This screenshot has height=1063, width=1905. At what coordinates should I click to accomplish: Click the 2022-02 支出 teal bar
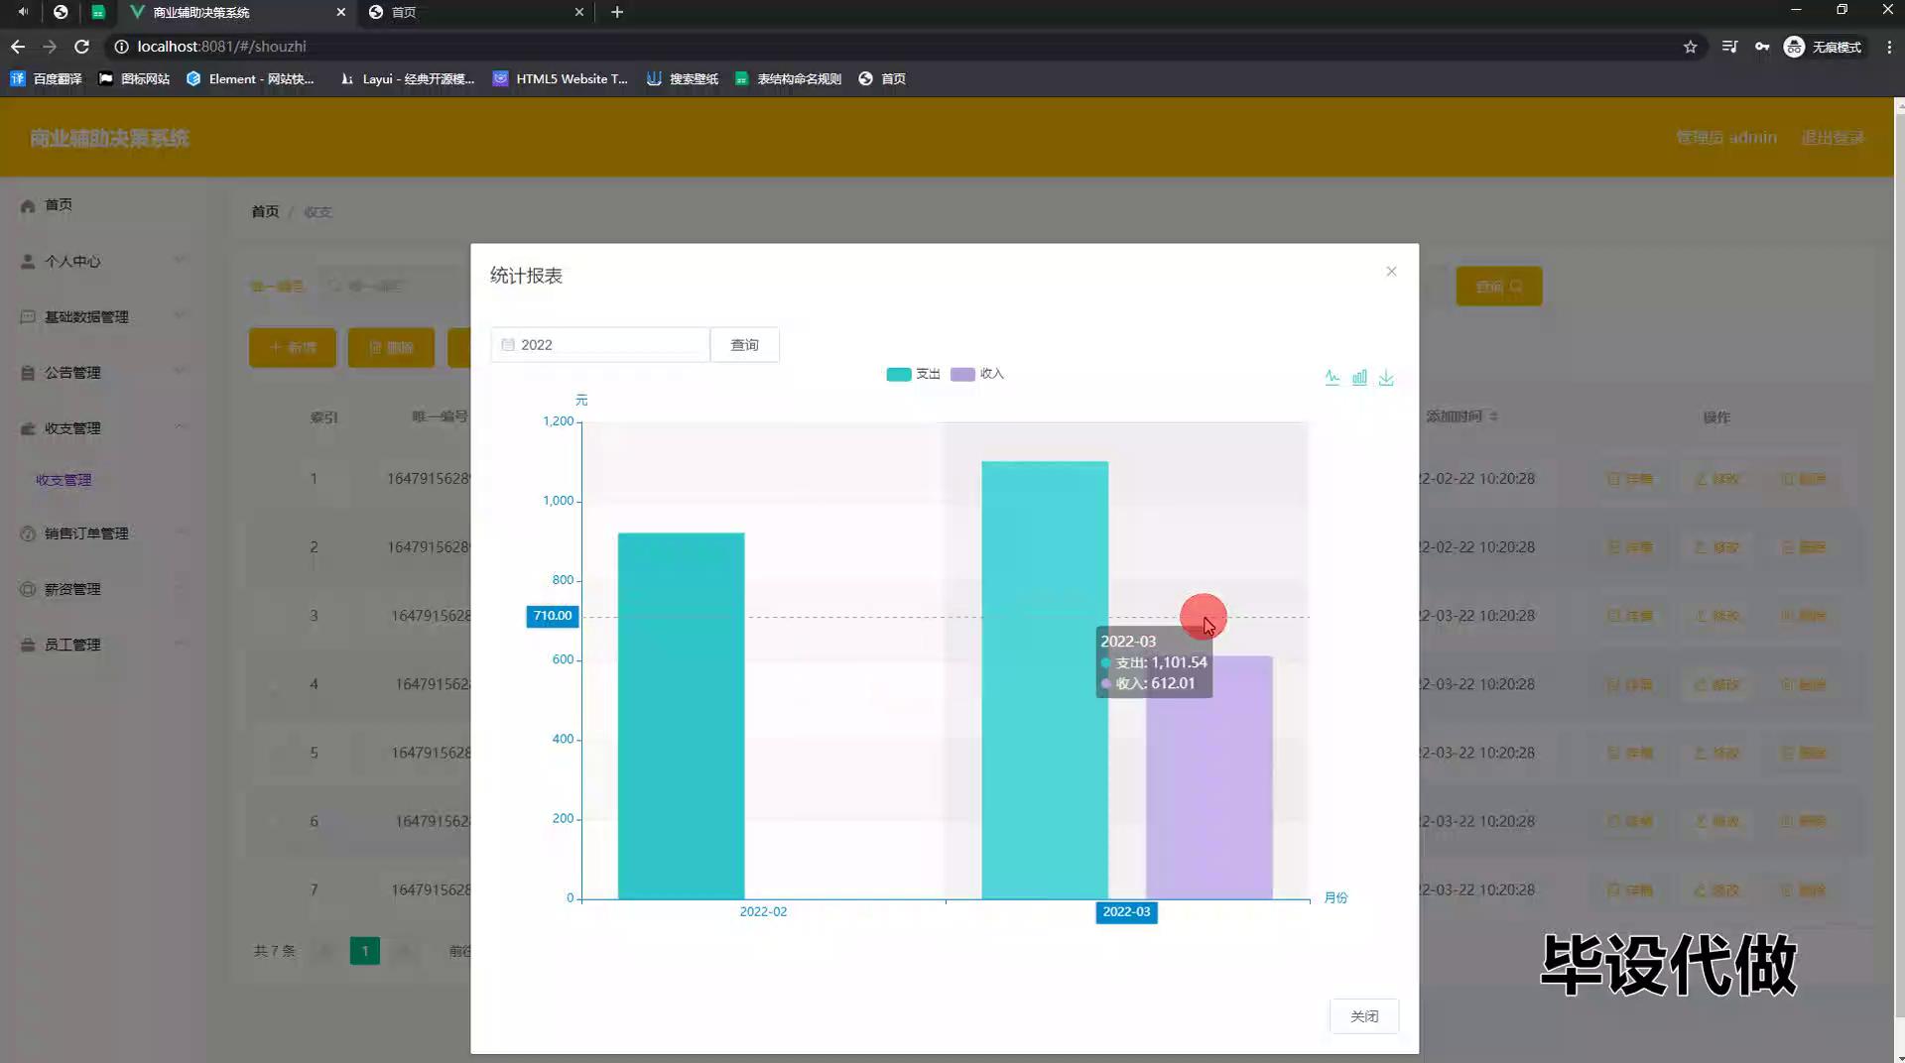coord(681,714)
